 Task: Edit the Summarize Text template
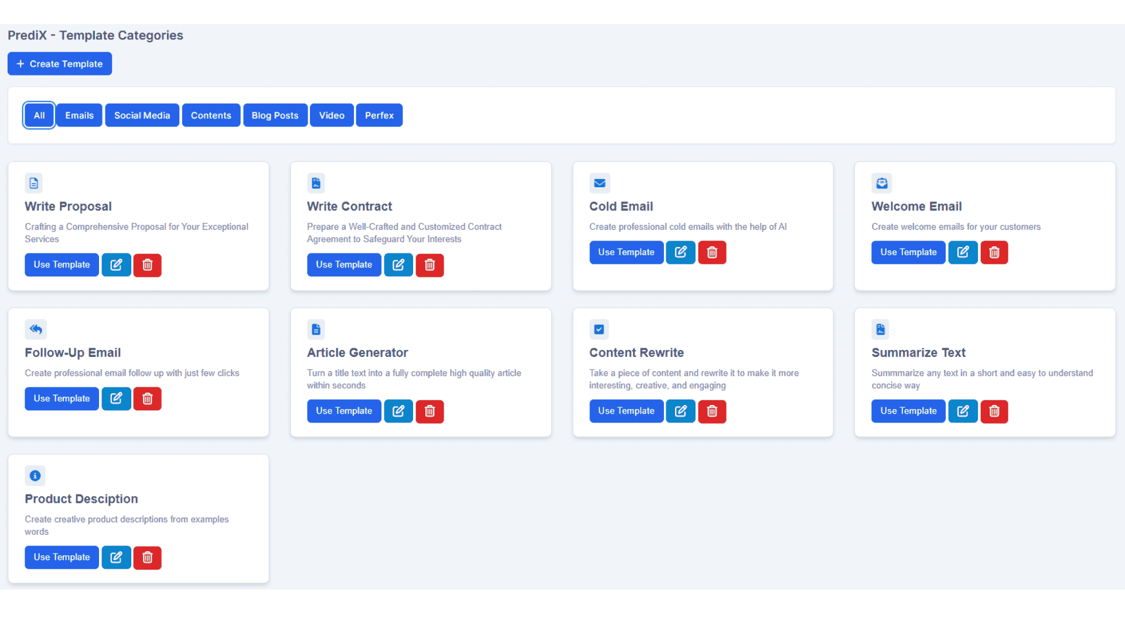(963, 411)
